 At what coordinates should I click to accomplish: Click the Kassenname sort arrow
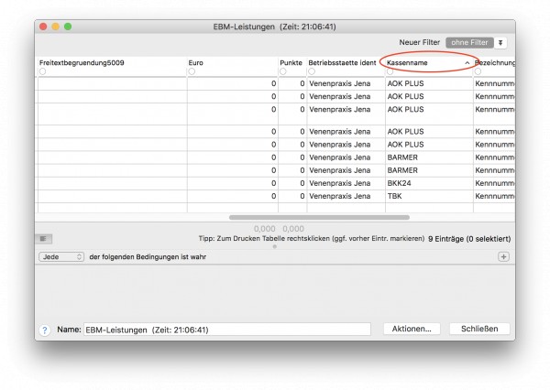point(467,63)
